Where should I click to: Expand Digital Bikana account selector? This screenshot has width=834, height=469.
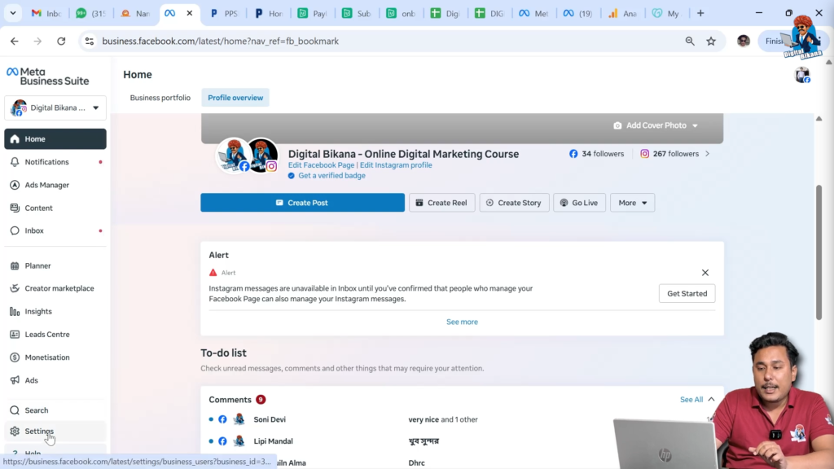55,108
